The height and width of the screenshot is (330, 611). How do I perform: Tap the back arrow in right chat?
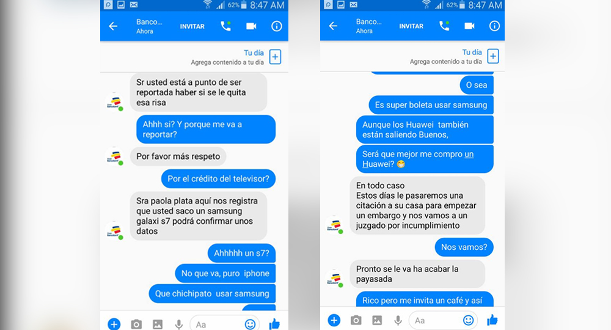[x=333, y=26]
